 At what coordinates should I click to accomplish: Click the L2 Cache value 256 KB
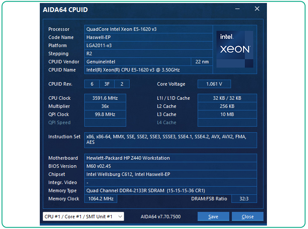pos(227,106)
